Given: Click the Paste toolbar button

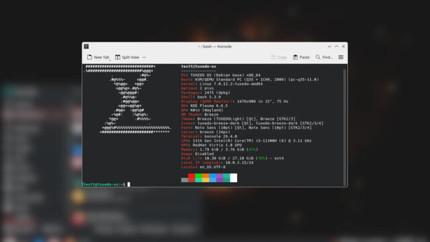Looking at the screenshot, I should pos(301,57).
